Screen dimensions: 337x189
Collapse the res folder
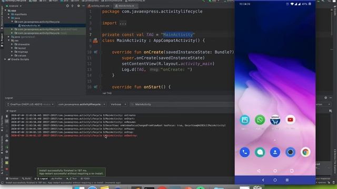pyautogui.click(x=9, y=40)
